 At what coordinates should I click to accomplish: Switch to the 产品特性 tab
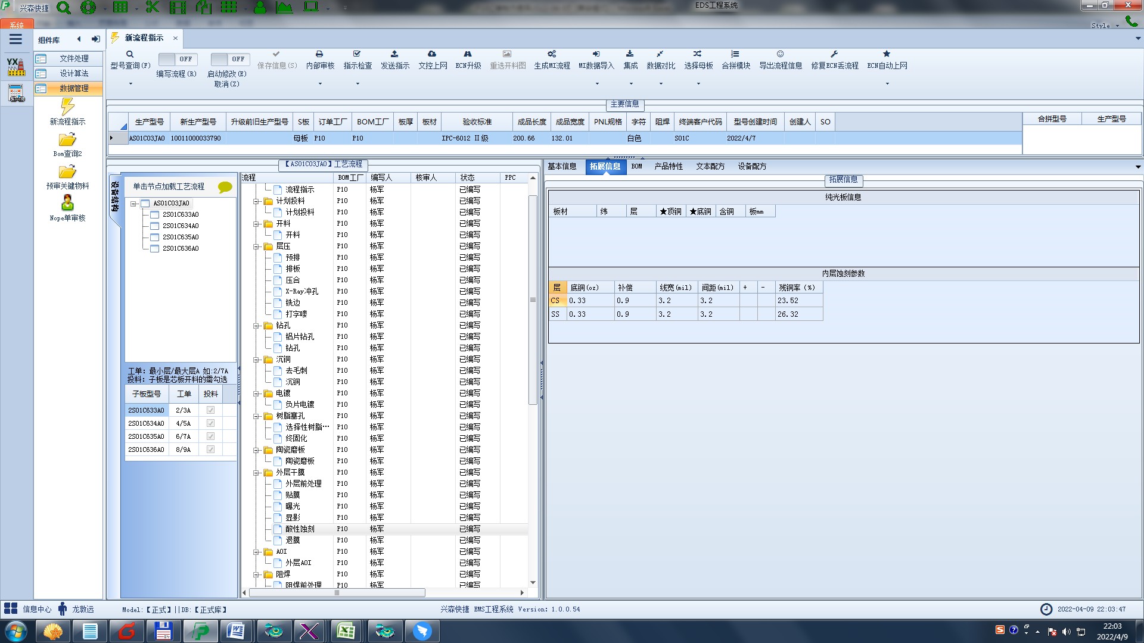tap(669, 167)
